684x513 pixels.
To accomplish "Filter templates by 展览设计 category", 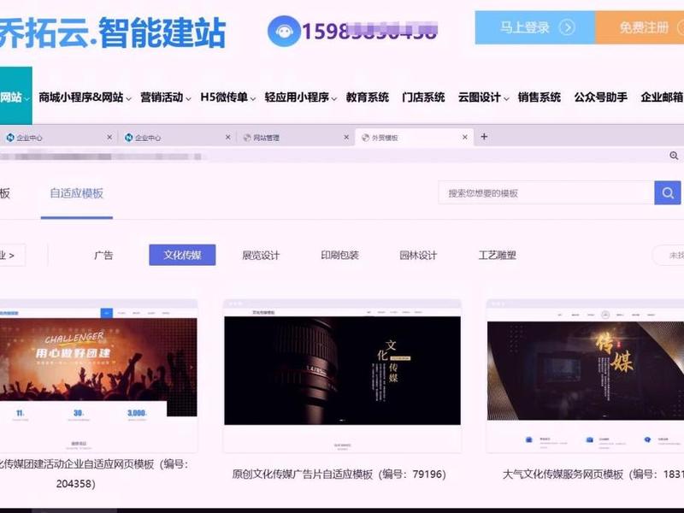I will (261, 255).
